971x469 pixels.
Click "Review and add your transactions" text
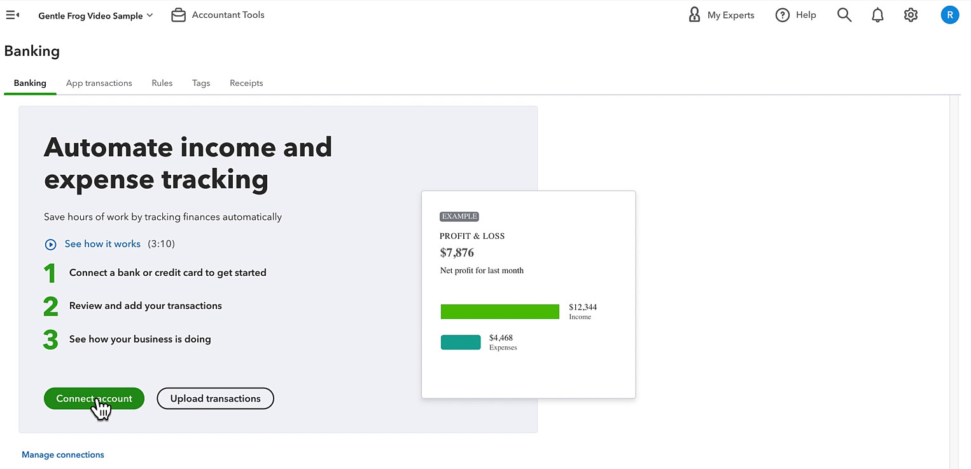(x=146, y=306)
